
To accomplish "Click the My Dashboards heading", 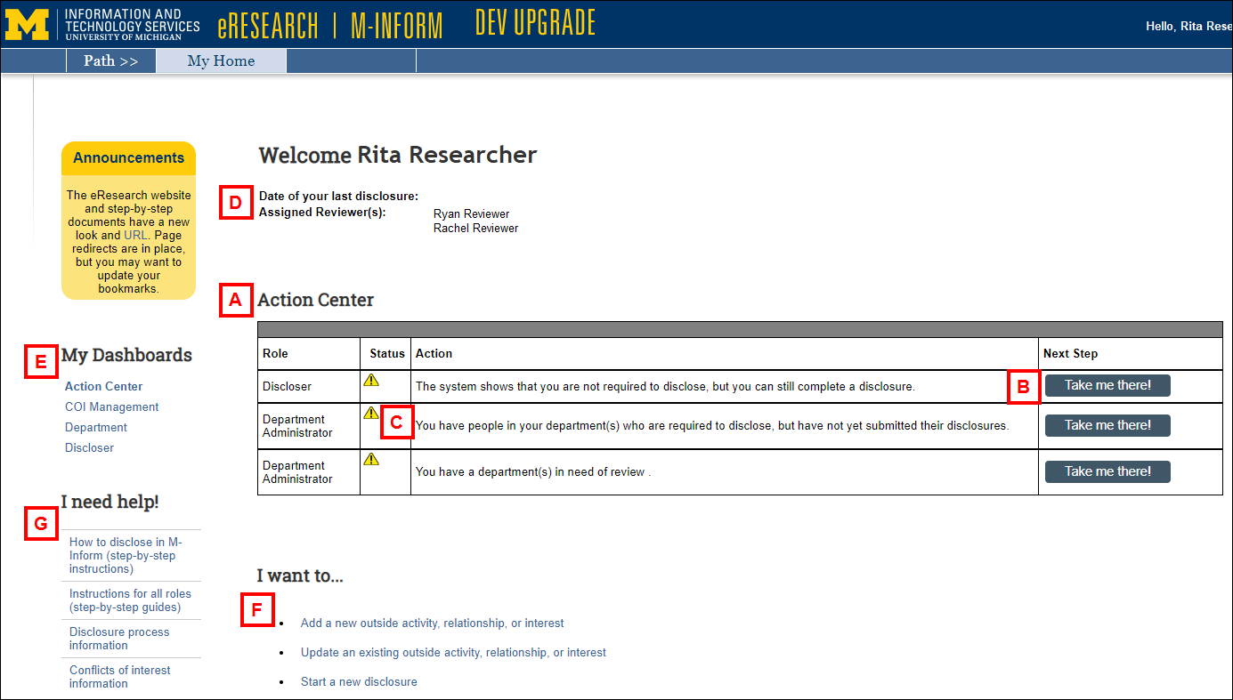I will click(x=126, y=355).
